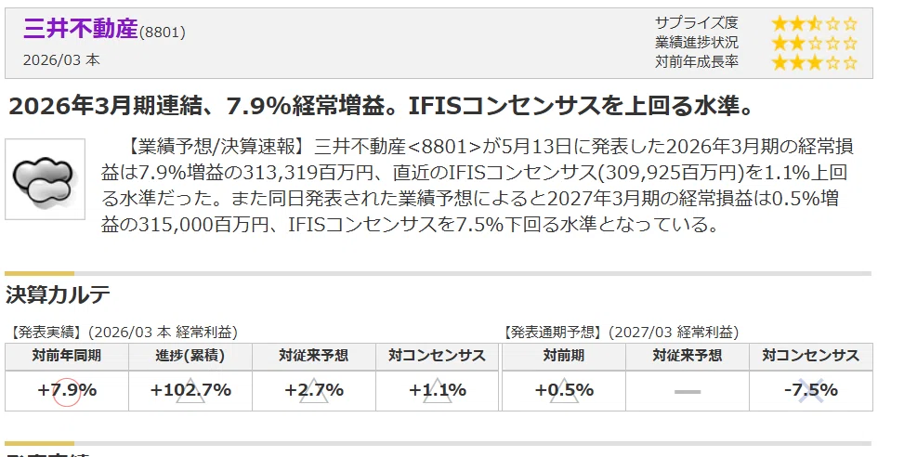
Task: Click the red circle mark at +7.9%
Action: coord(66,392)
